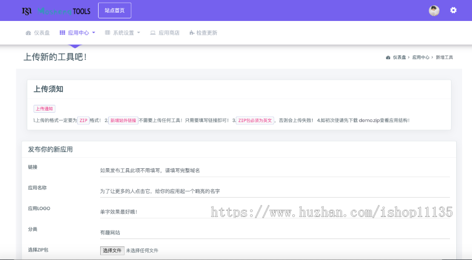Viewport: 472px width, 260px height.
Task: Click the 新增工具 breadcrumb
Action: coord(444,57)
